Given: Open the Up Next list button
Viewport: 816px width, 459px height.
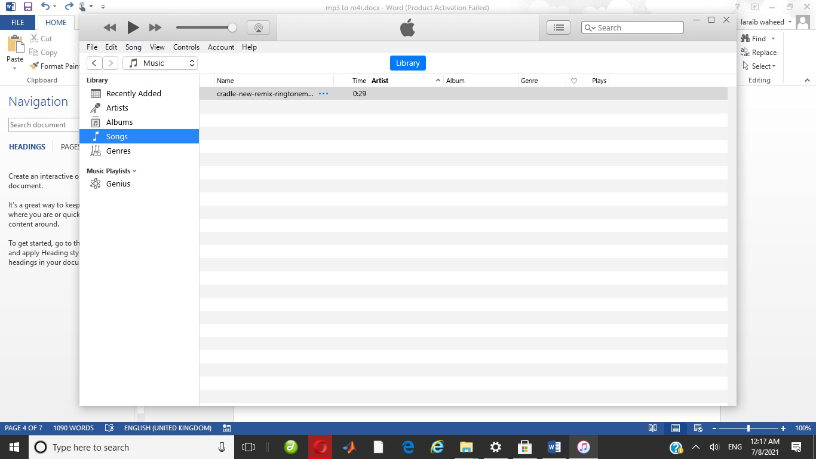Looking at the screenshot, I should click(559, 27).
